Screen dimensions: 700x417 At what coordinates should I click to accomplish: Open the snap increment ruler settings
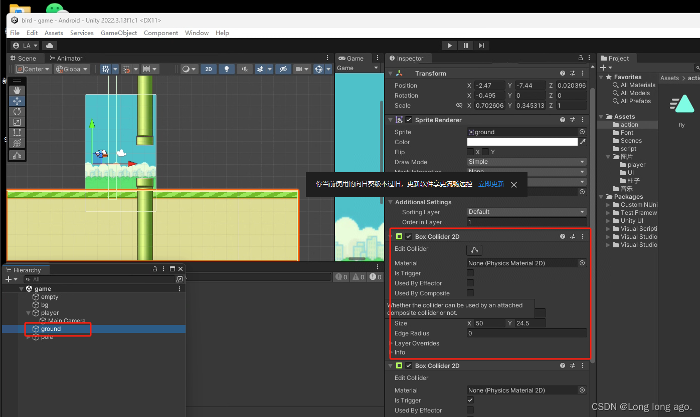click(147, 69)
